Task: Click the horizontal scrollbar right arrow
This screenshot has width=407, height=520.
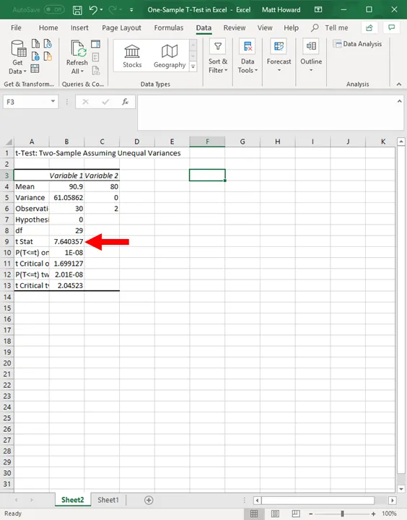Action: 393,500
